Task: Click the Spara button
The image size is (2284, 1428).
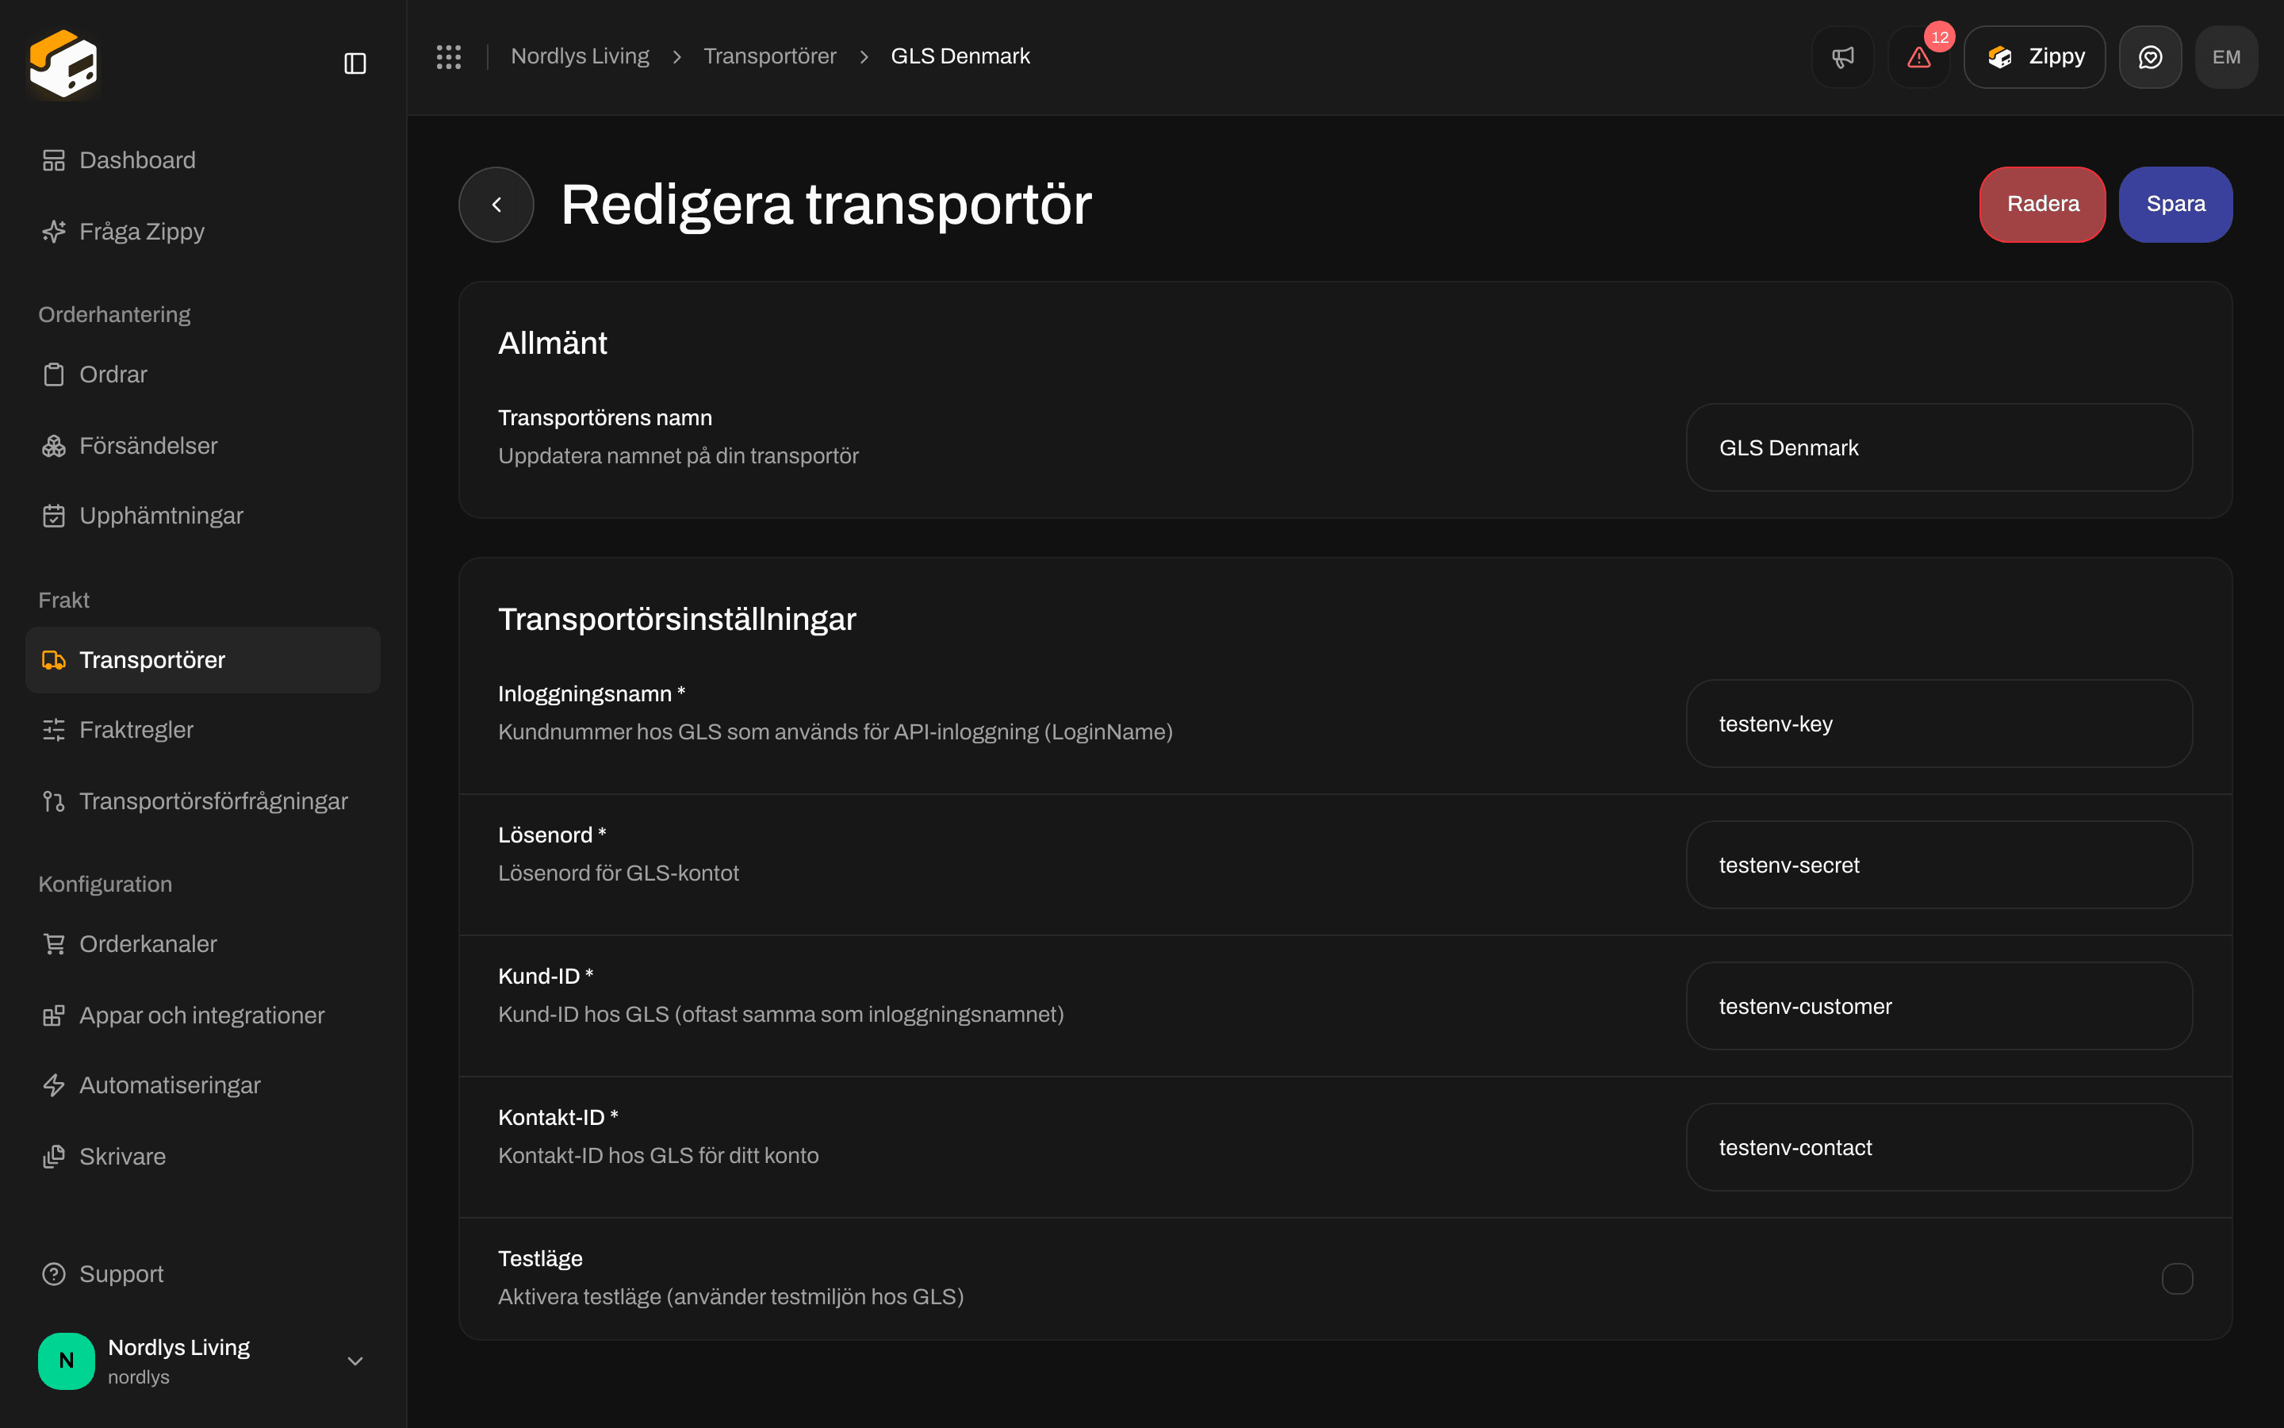Action: (x=2175, y=204)
